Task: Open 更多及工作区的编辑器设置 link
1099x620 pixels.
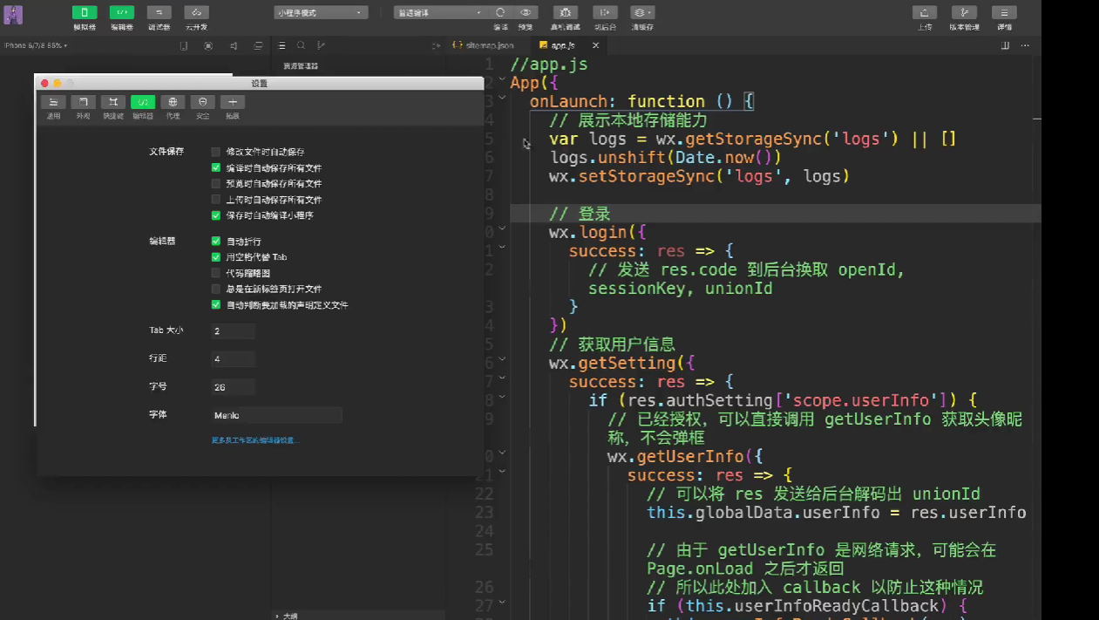Action: click(255, 440)
